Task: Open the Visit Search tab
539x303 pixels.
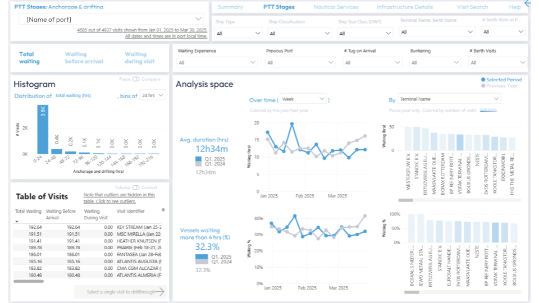Action: tap(472, 7)
